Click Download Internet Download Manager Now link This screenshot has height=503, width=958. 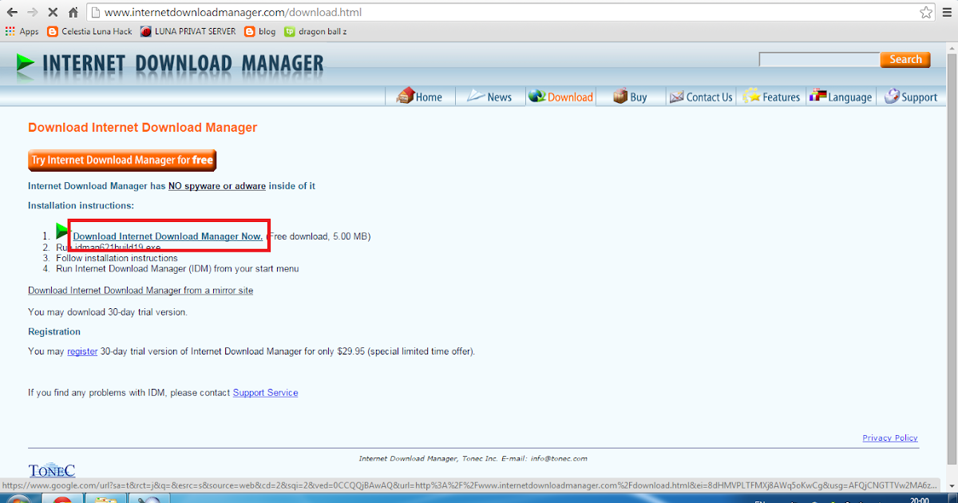click(168, 236)
